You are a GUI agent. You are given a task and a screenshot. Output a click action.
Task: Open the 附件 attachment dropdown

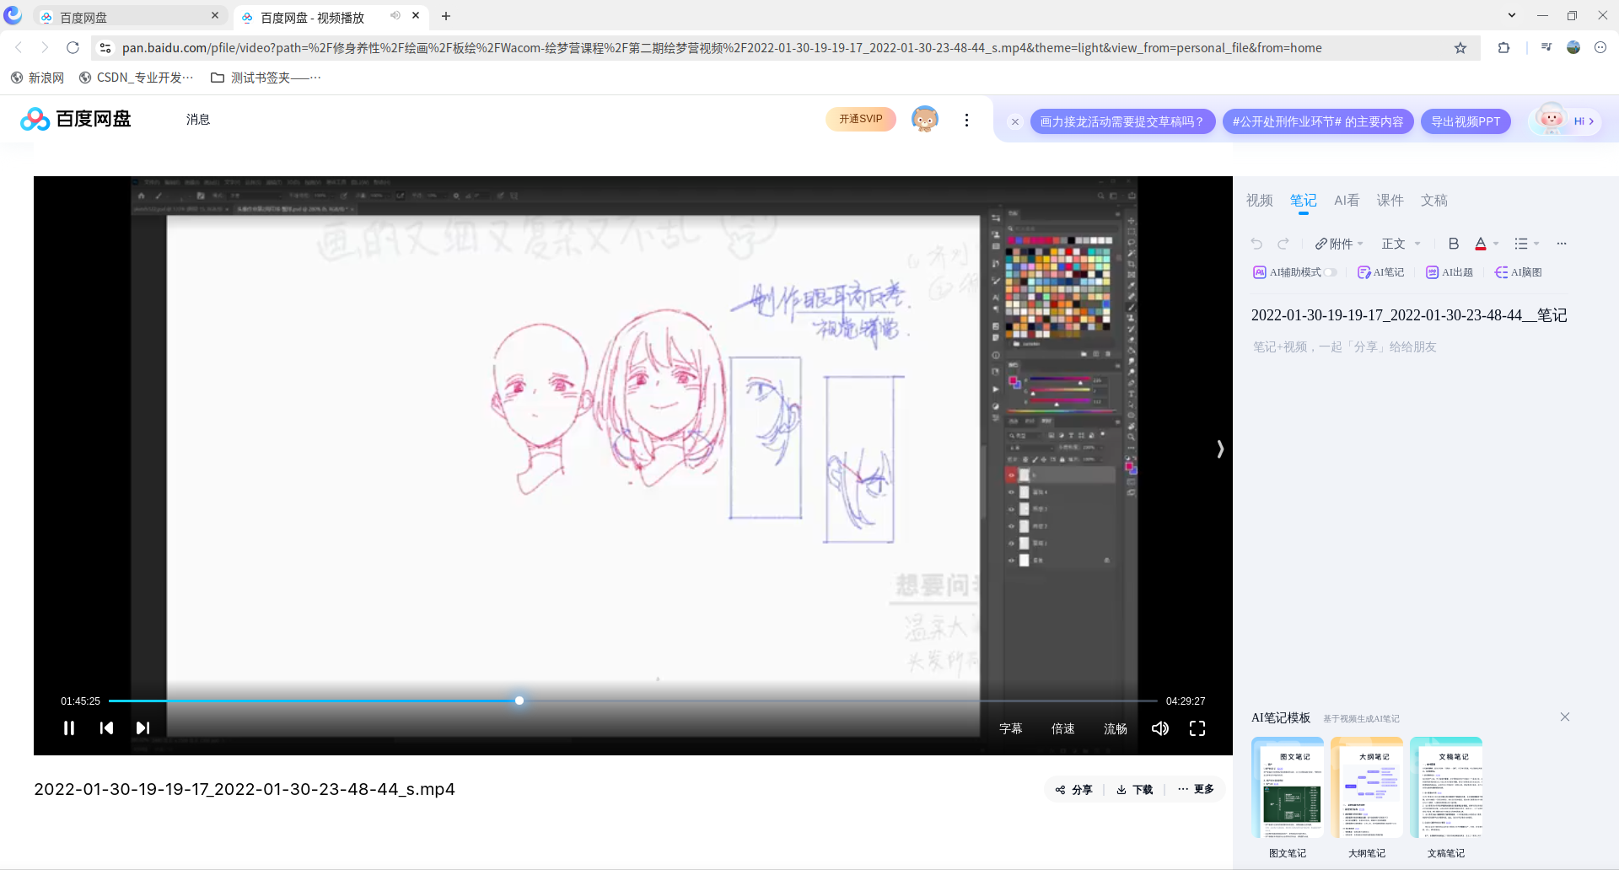tap(1339, 244)
